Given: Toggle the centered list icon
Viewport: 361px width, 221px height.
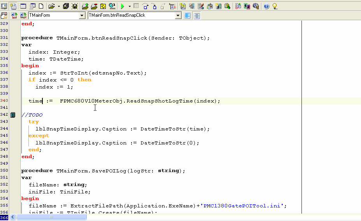Looking at the screenshot, I should coord(197,16).
